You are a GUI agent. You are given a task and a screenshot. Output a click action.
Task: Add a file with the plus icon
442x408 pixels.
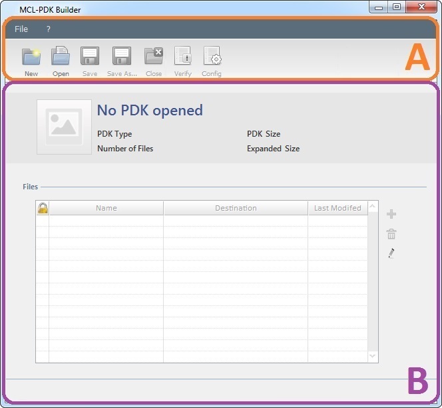[x=391, y=214]
